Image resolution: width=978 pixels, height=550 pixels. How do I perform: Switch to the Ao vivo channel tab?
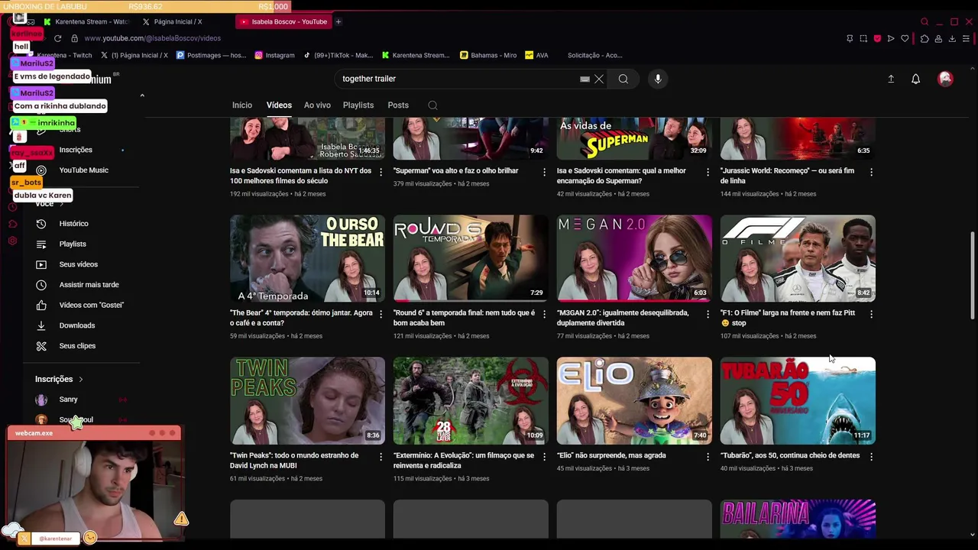pyautogui.click(x=317, y=105)
